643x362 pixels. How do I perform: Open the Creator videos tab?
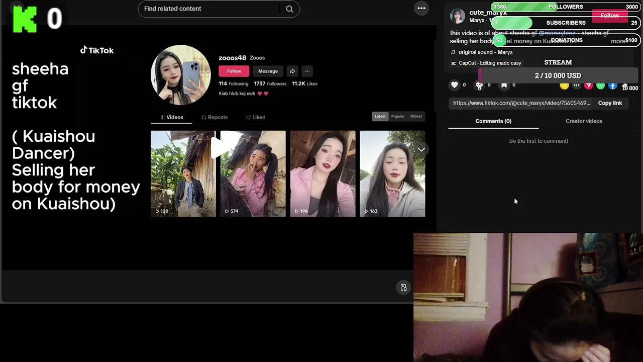tap(584, 121)
